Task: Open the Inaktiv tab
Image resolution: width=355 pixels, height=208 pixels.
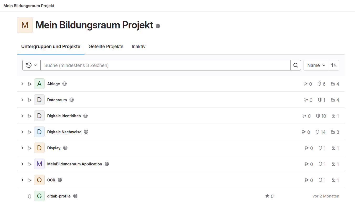Action: pos(139,47)
